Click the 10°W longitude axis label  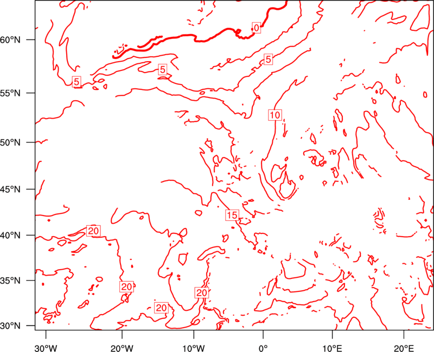194,348
